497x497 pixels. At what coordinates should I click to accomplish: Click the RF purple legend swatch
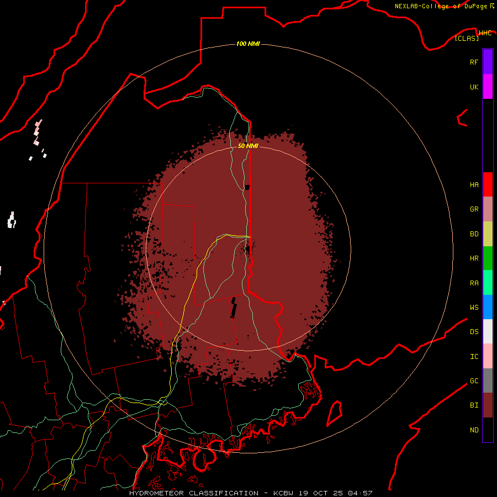[x=488, y=62]
